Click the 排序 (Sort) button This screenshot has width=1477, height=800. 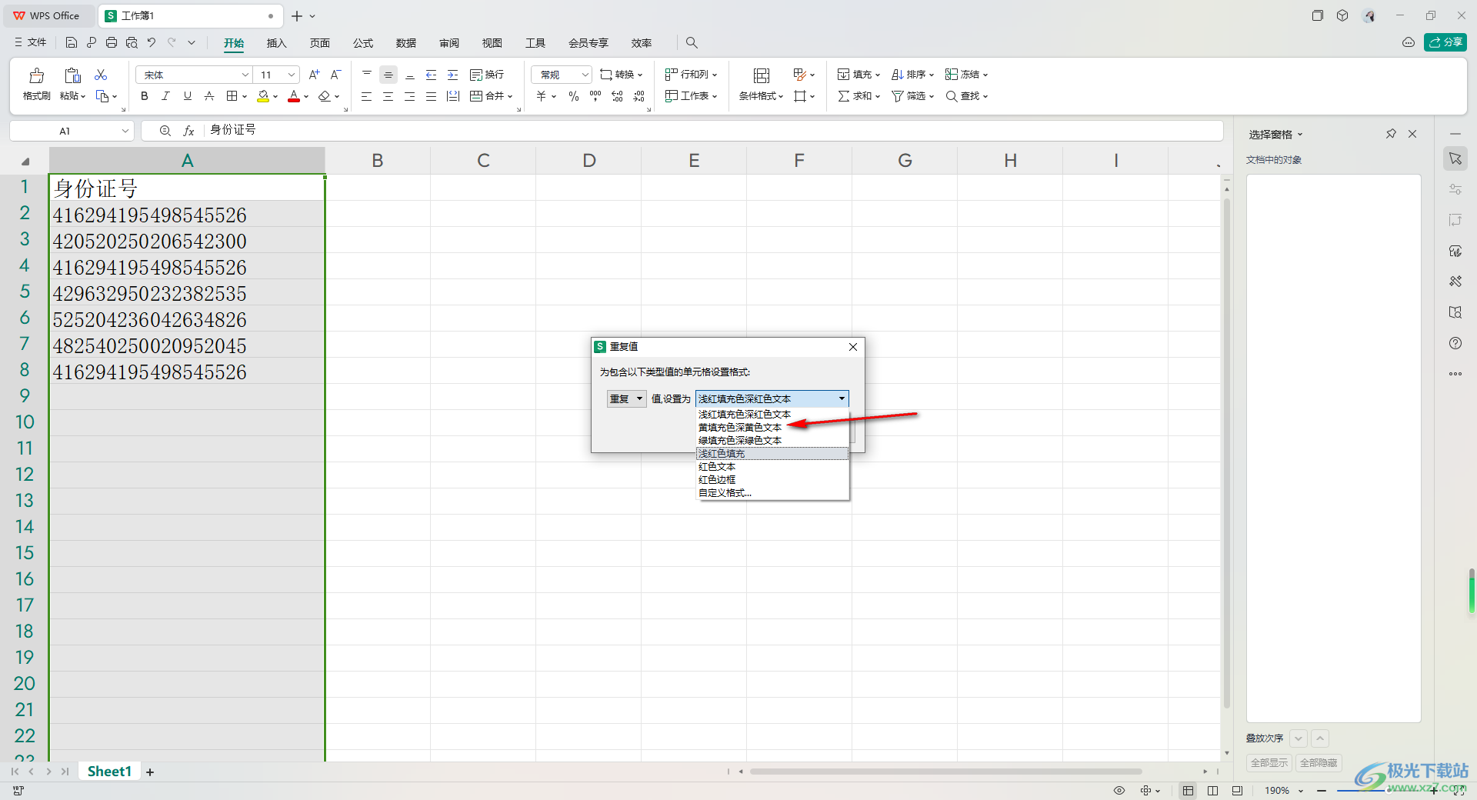[912, 75]
